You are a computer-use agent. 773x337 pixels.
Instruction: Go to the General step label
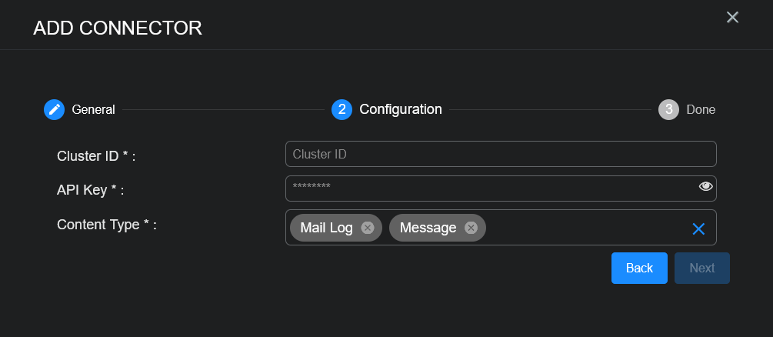[x=93, y=109]
